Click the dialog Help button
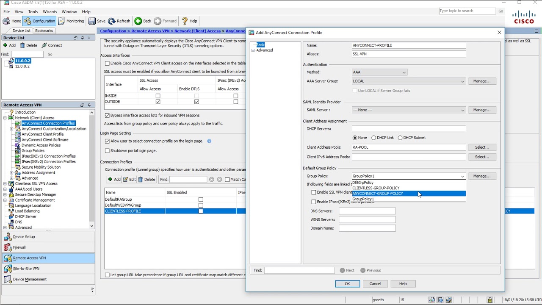Viewport: 542px width, 305px height. [403, 284]
